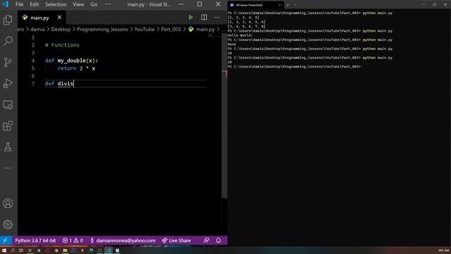Expand 'Programming_lessons' breadcrumb folder
This screenshot has height=254, width=451.
click(x=102, y=30)
